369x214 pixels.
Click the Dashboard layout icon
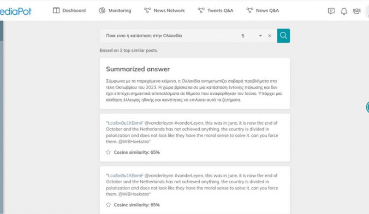click(x=56, y=10)
